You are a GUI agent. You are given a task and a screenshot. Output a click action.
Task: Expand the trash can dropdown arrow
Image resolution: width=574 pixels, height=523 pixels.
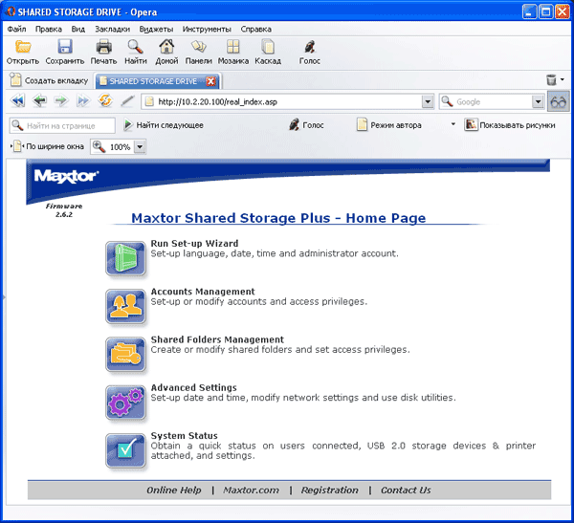pyautogui.click(x=562, y=79)
